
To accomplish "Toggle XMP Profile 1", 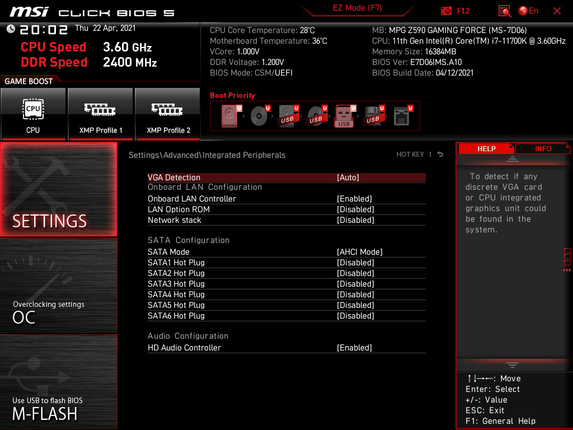I will [100, 114].
